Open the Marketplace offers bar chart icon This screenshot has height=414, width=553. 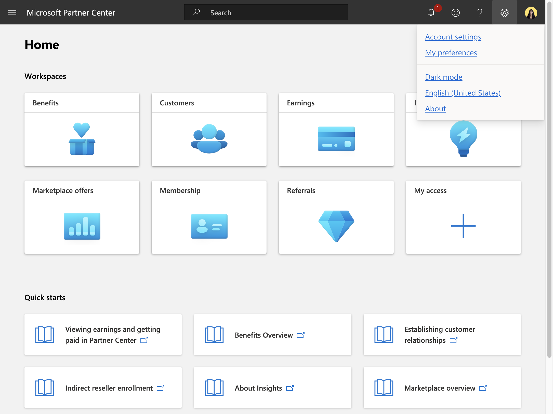[x=82, y=226]
